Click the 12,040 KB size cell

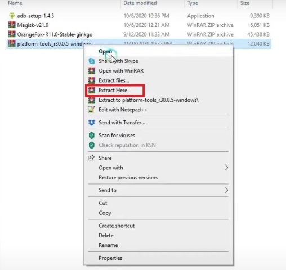(x=258, y=44)
